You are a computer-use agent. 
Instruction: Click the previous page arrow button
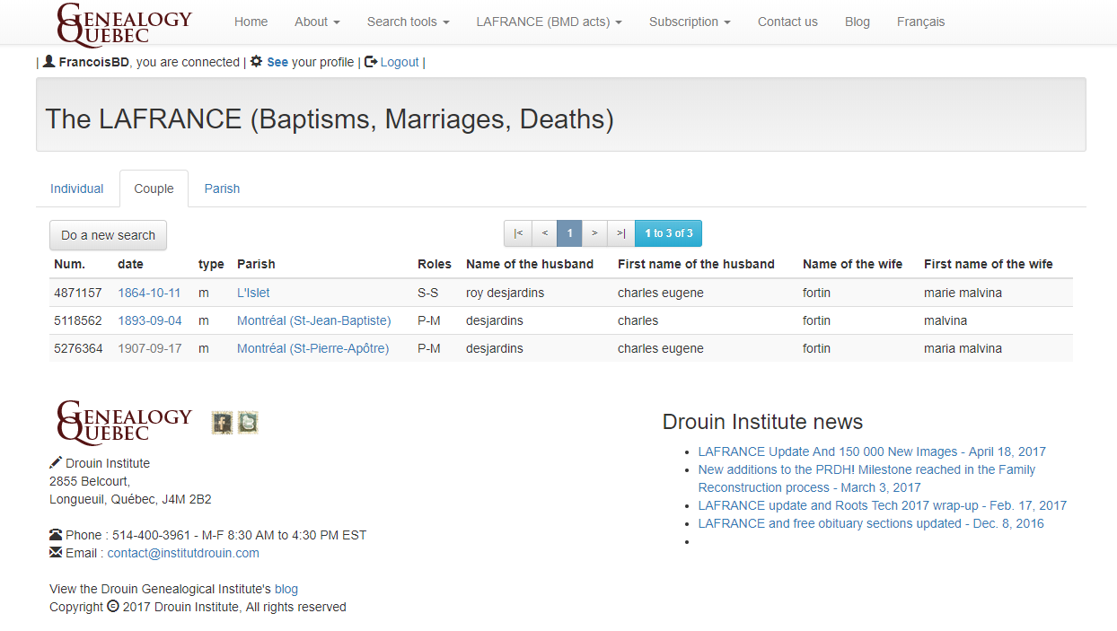544,233
